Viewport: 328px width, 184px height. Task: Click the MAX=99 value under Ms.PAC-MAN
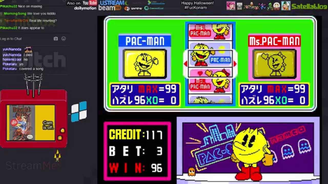coord(286,89)
